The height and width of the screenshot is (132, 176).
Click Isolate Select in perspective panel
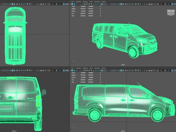(146, 4)
